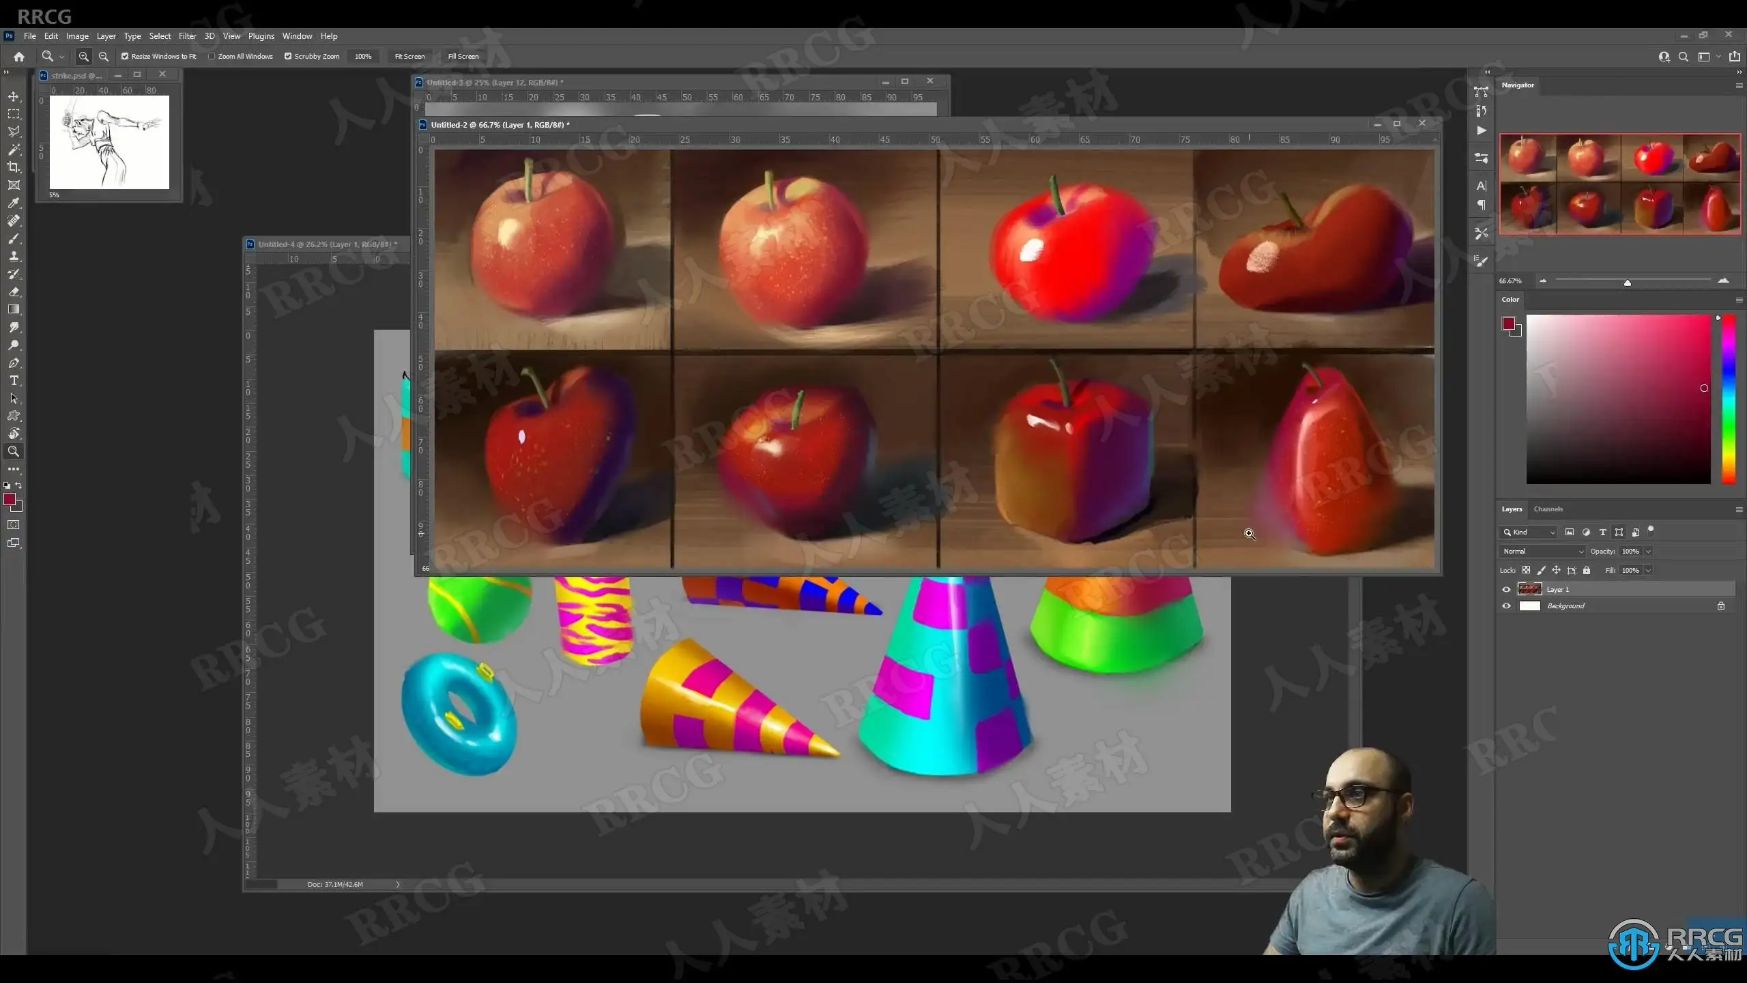Click the zoom out magnifier icon
The image size is (1747, 983).
click(x=104, y=57)
